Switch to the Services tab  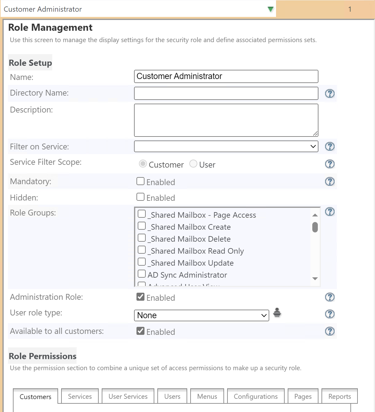[80, 396]
